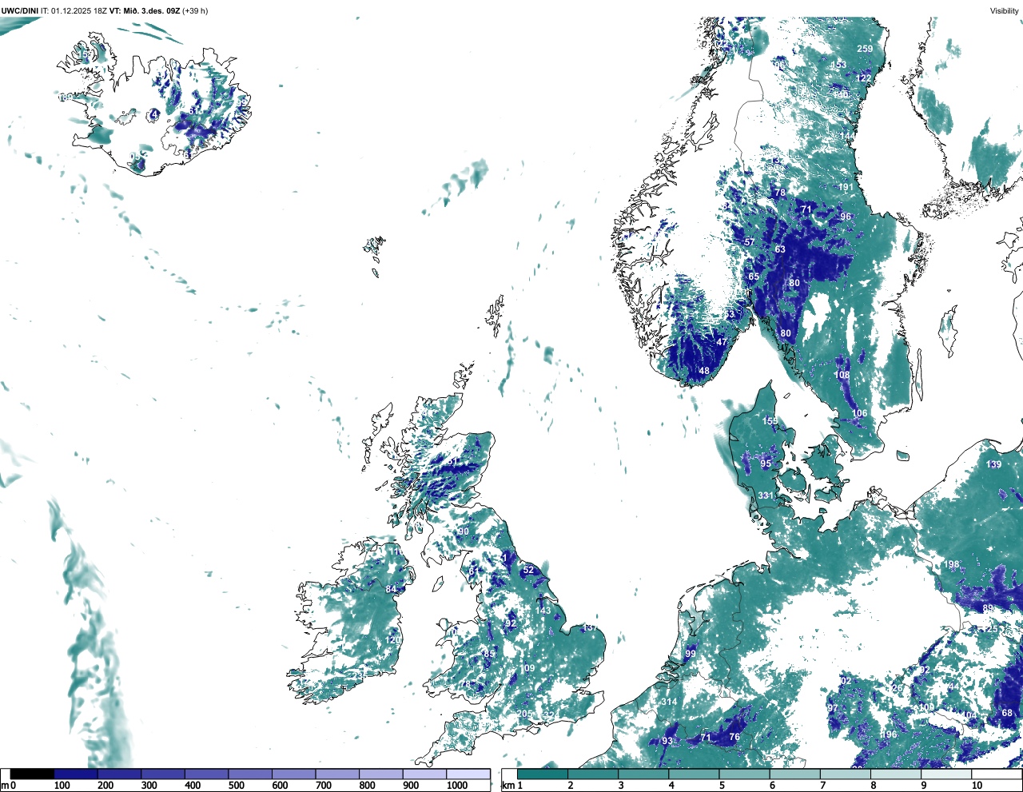Viewport: 1023px width, 792px height.
Task: Select the dark blue 100 m legend swatch
Action: pos(76,774)
